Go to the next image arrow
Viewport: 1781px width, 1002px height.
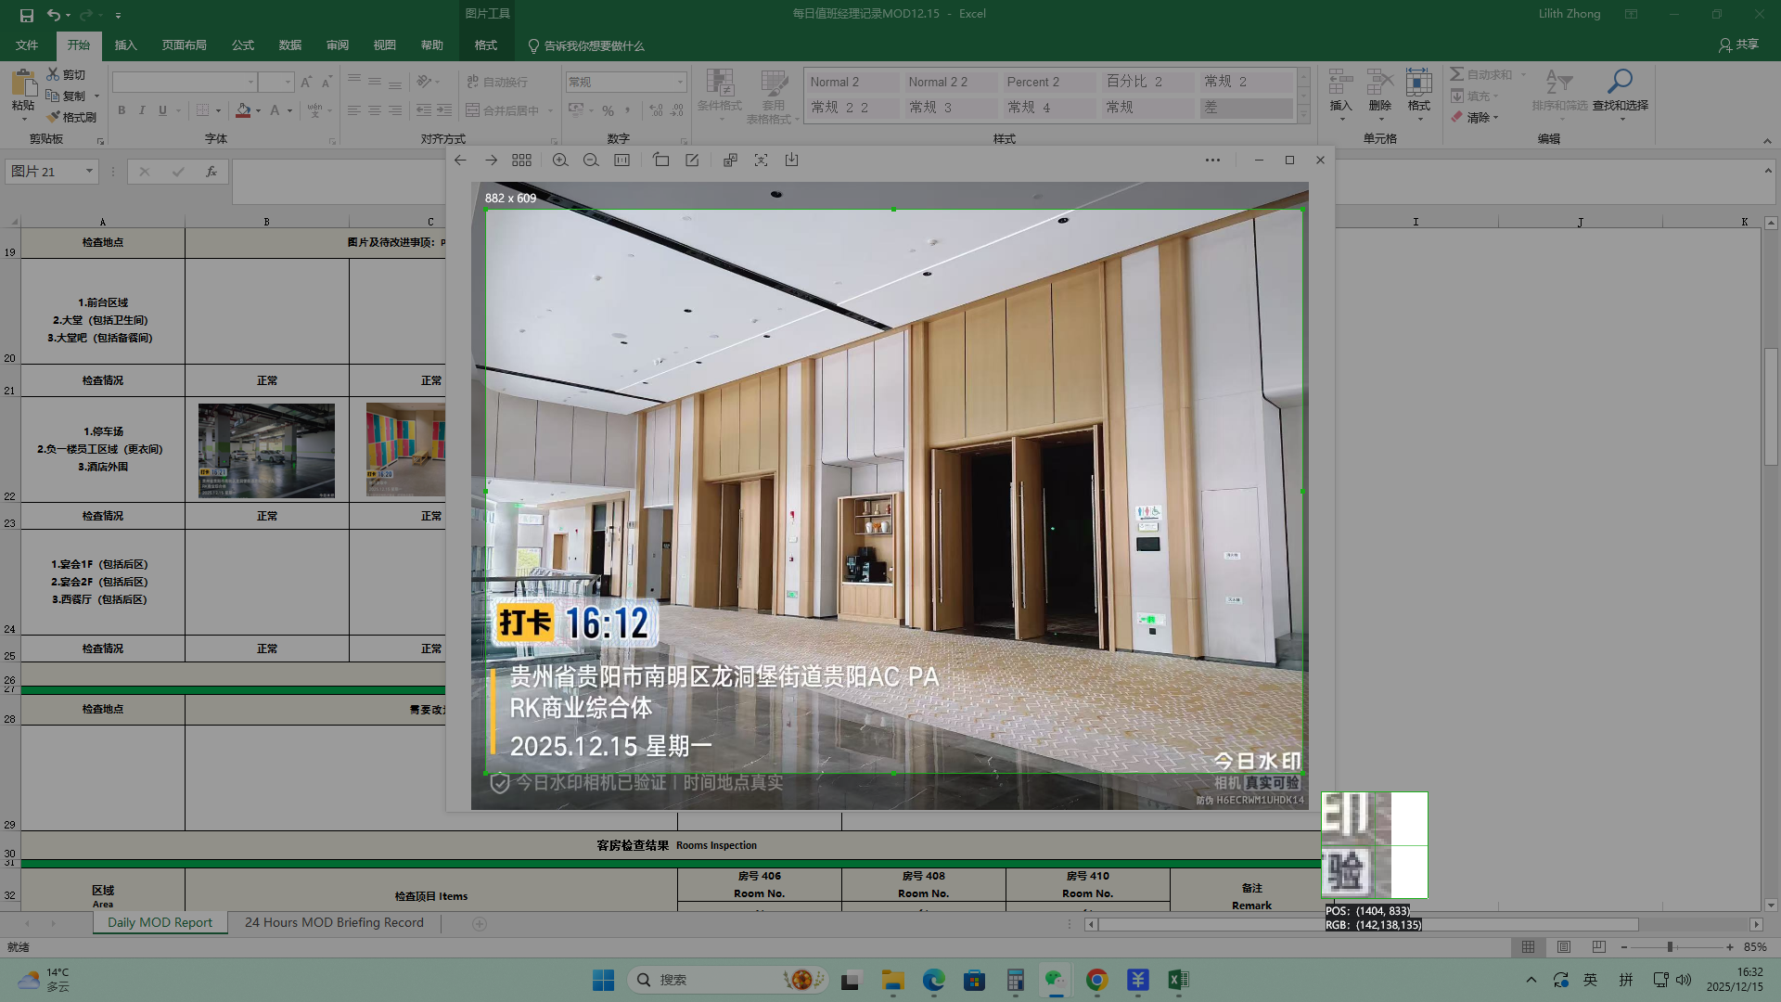coord(491,161)
